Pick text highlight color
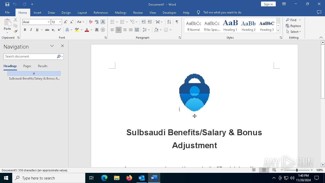The width and height of the screenshot is (325, 183). click(x=77, y=30)
